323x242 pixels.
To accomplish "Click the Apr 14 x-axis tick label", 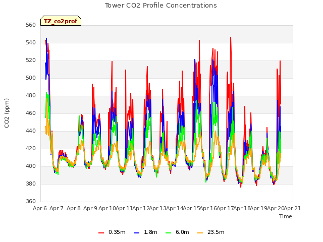I will click(175, 208).
